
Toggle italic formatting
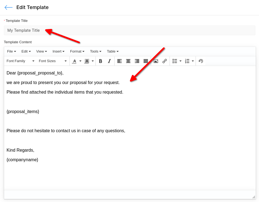click(x=109, y=61)
